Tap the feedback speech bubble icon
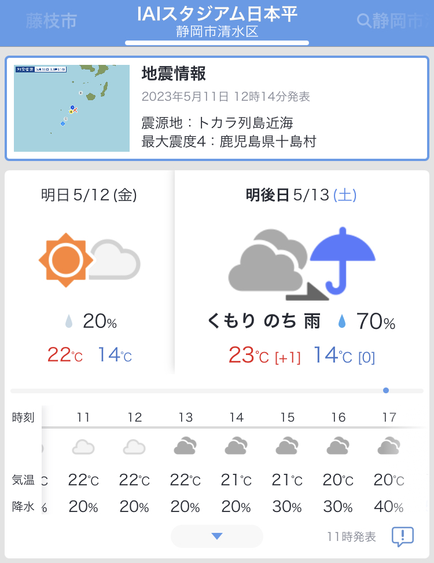The height and width of the screenshot is (563, 434). coord(402,537)
